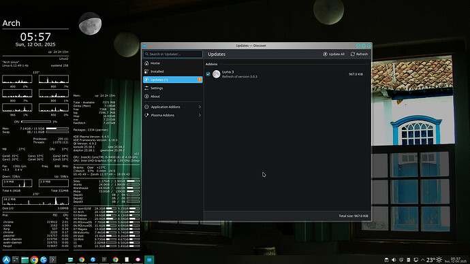This screenshot has width=470, height=264.
Task: Open Discover Settings from the sidebar
Action: click(172, 88)
